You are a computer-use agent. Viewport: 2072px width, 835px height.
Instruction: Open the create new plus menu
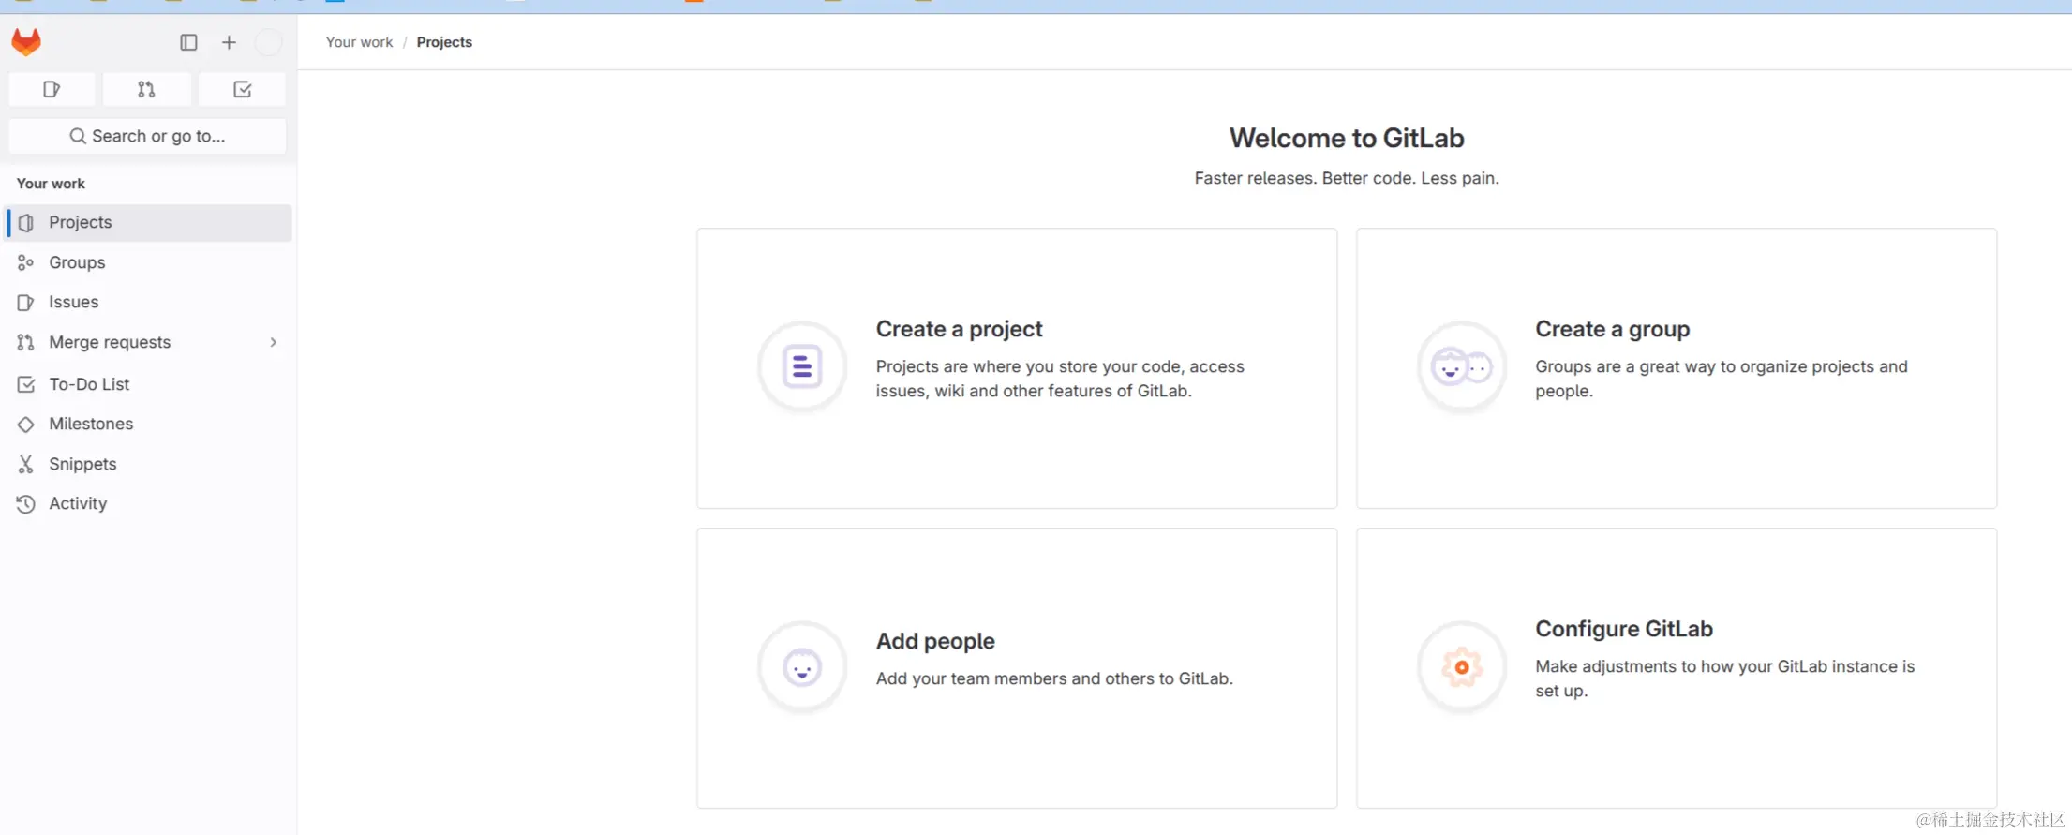(229, 42)
